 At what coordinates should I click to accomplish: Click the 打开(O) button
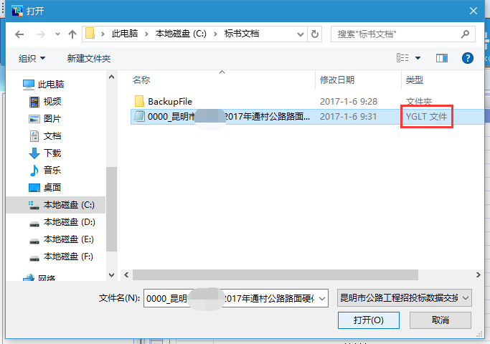point(369,320)
